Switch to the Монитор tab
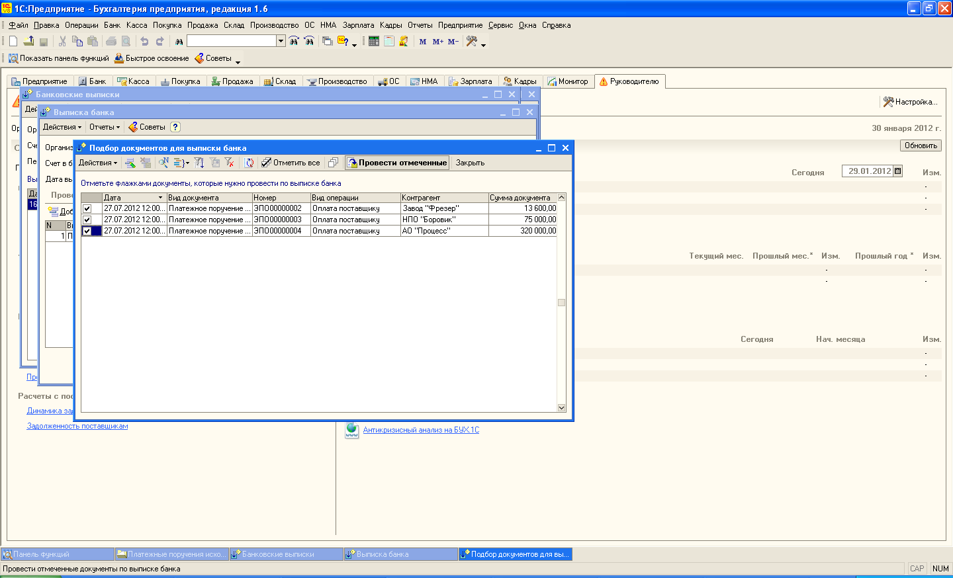This screenshot has width=953, height=578. (568, 81)
